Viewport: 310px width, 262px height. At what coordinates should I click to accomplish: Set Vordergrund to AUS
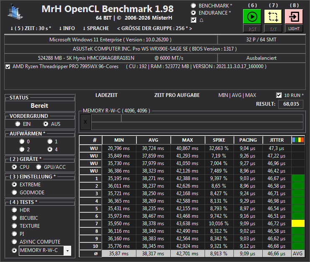pyautogui.click(x=46, y=124)
